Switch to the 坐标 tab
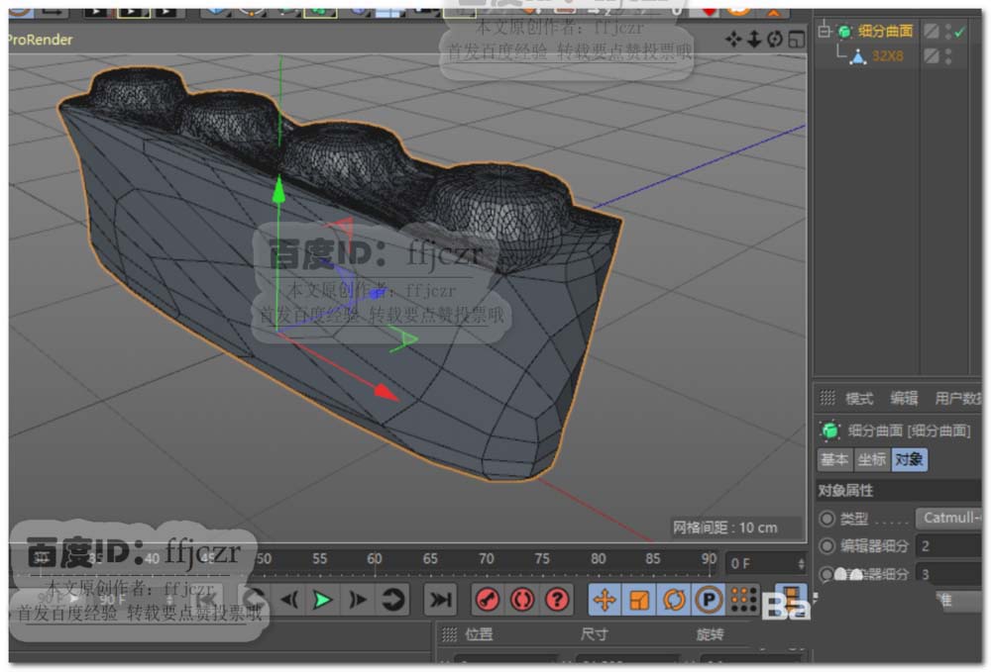Viewport: 991px width, 672px height. 871,459
